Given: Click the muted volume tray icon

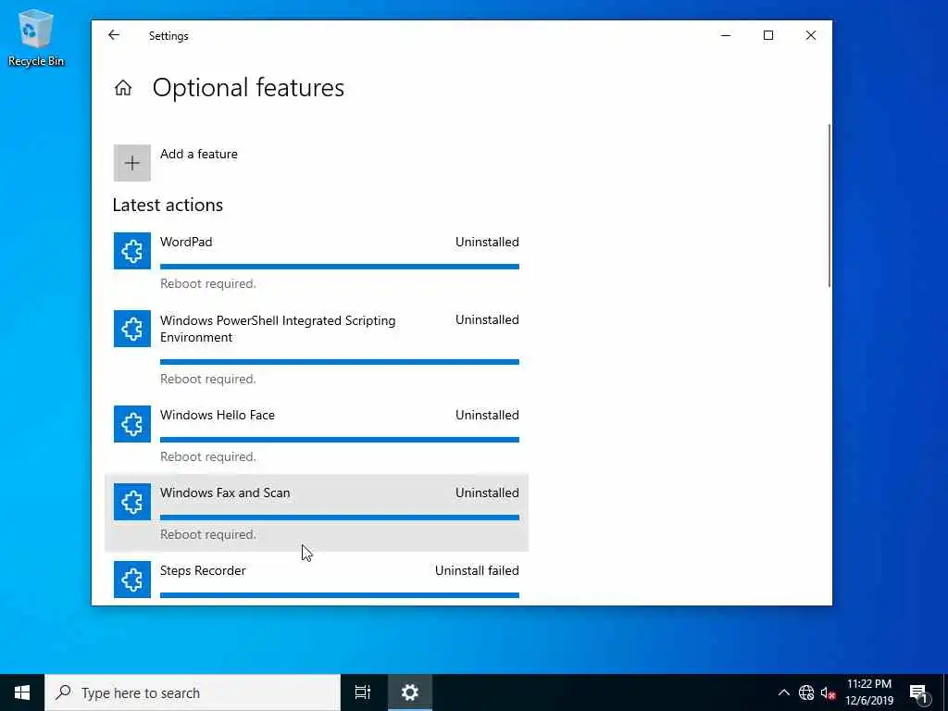Looking at the screenshot, I should tap(828, 692).
